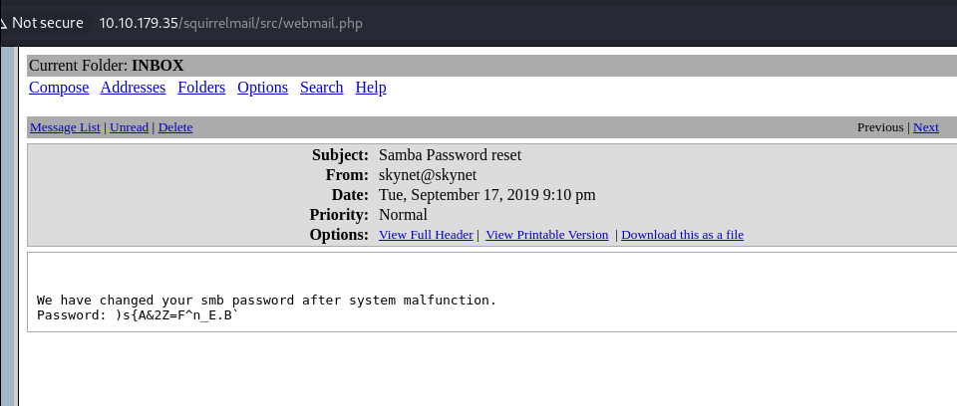Viewport: 957px width, 406px height.
Task: Go to the Next message
Action: [x=925, y=127]
